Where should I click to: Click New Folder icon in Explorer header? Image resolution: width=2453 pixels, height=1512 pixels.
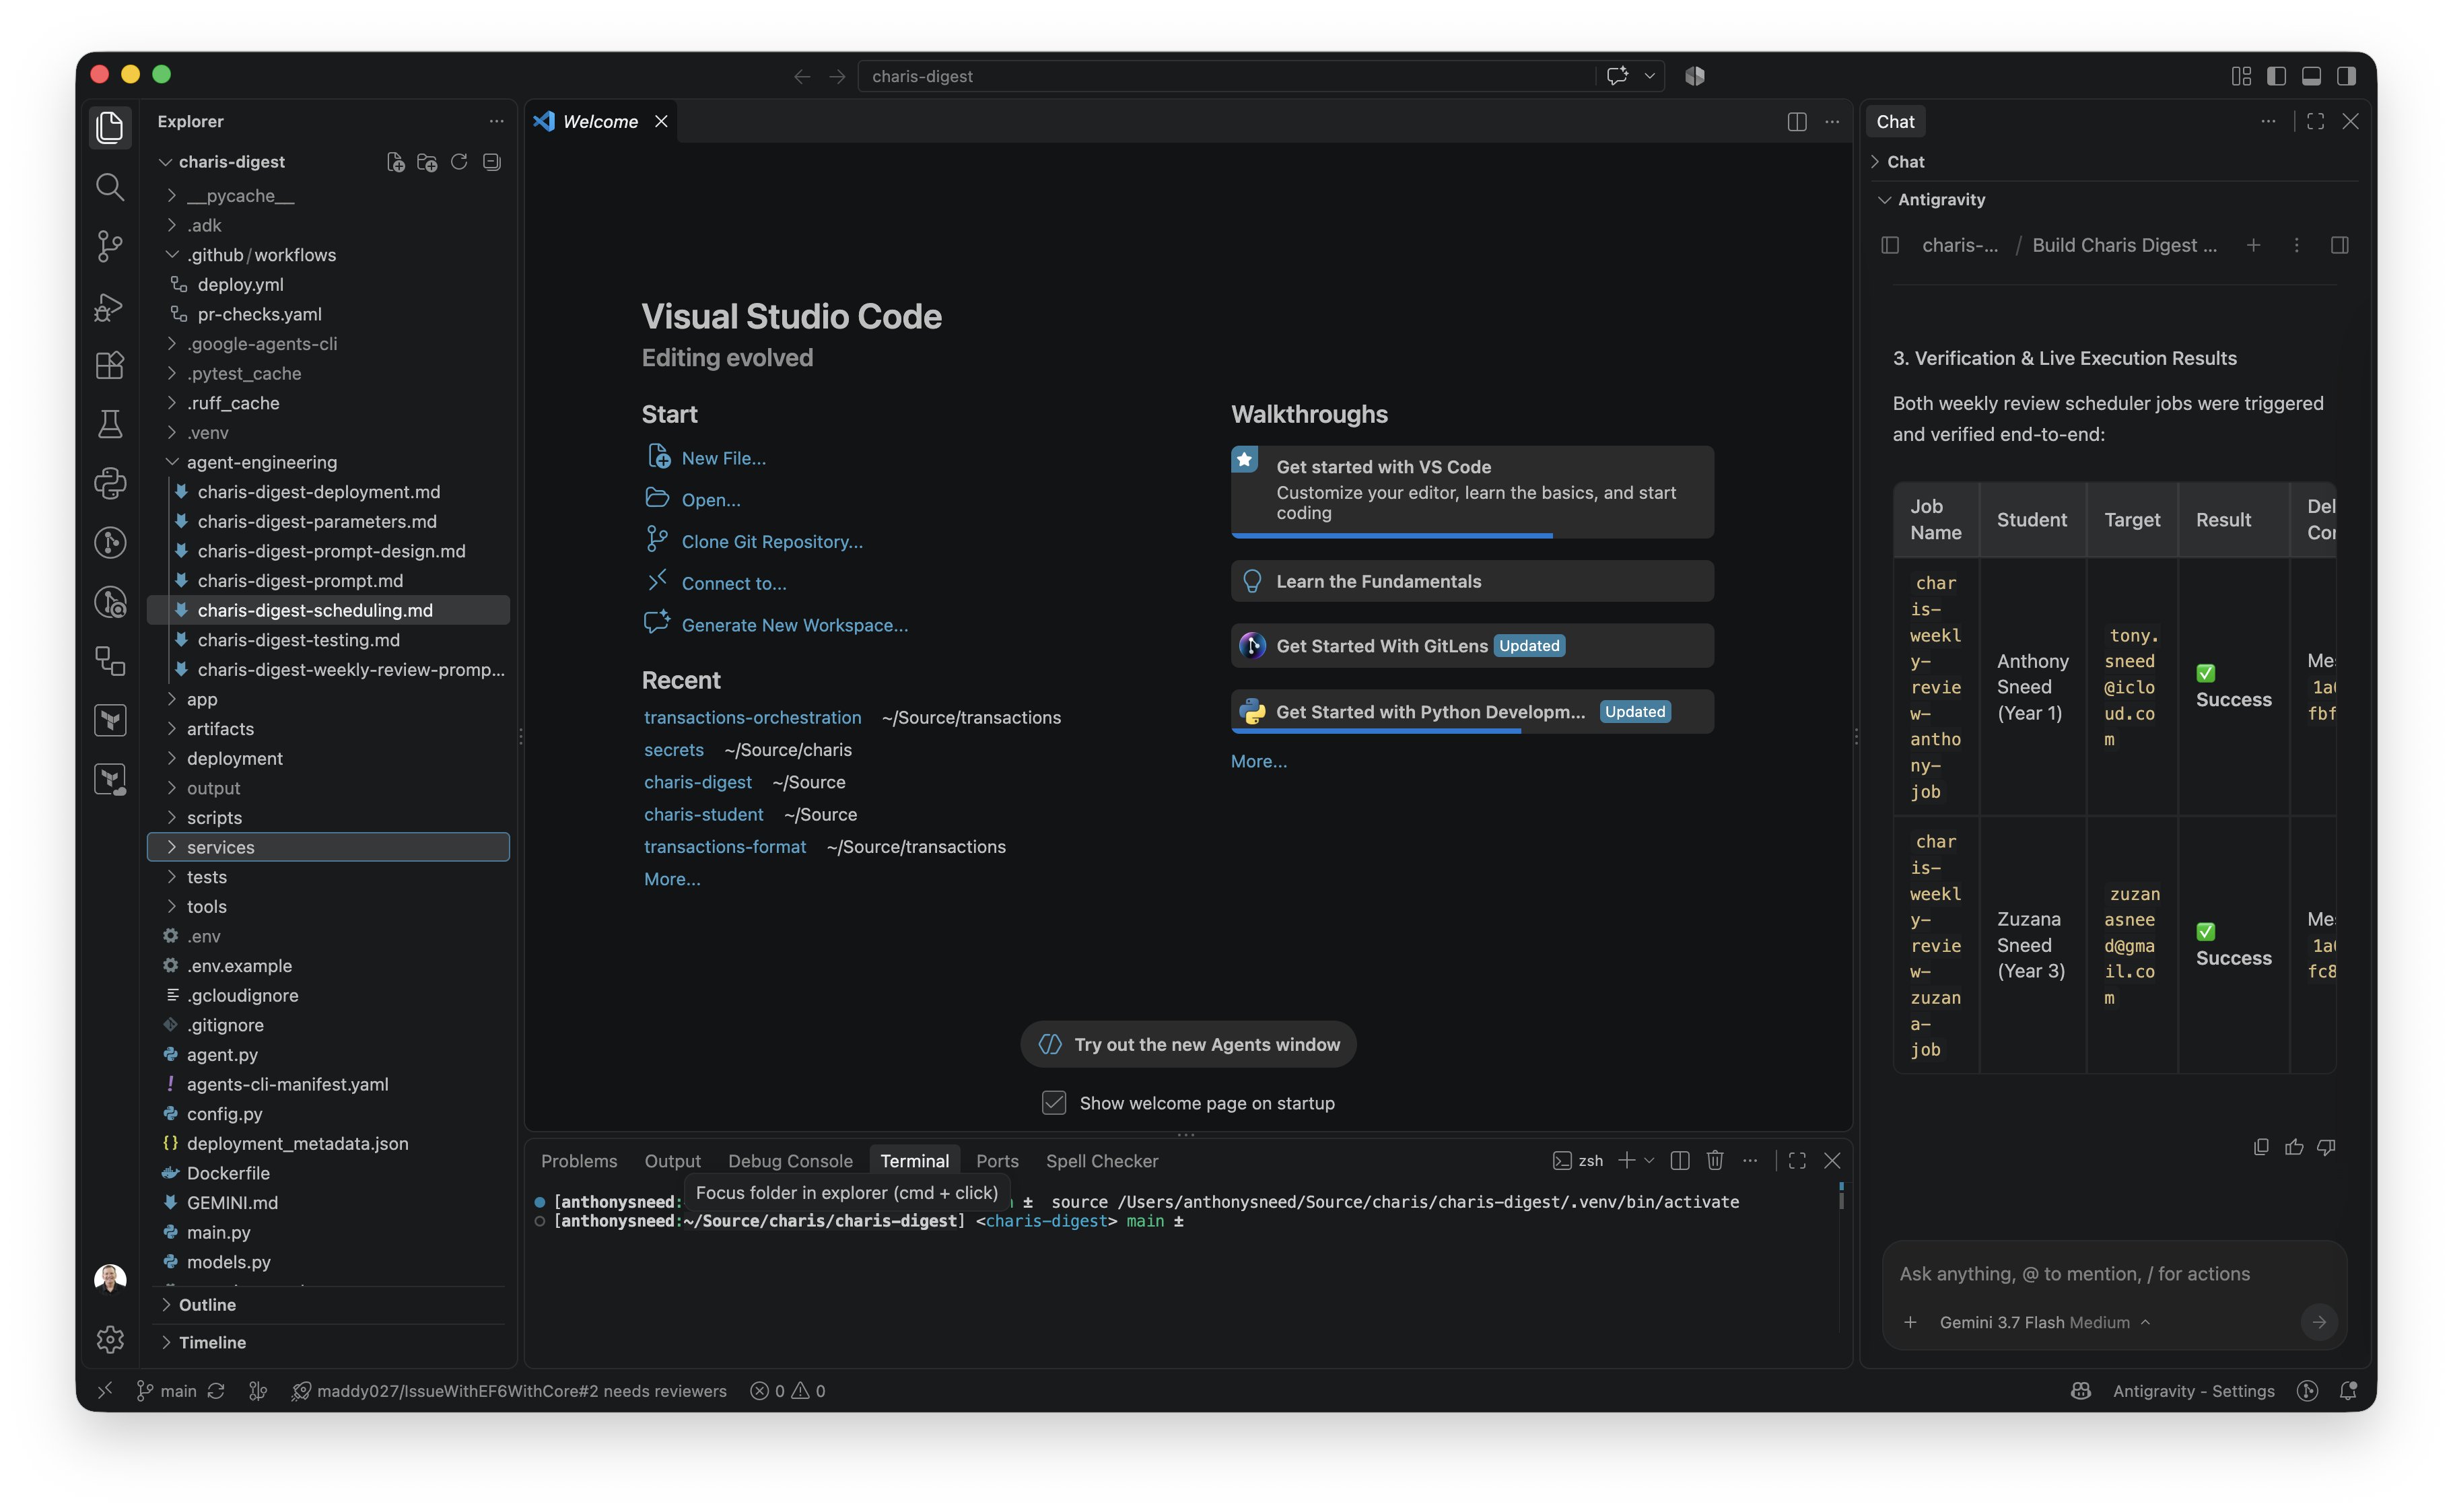(427, 162)
